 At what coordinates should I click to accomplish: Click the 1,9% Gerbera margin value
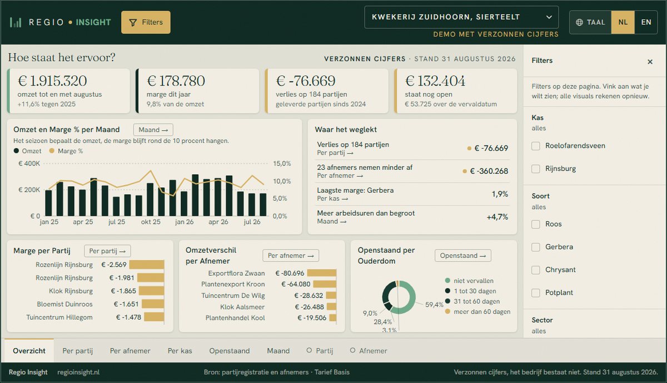pyautogui.click(x=500, y=194)
